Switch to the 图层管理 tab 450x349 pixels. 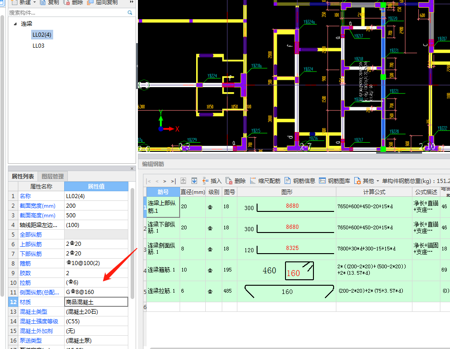[x=53, y=177]
